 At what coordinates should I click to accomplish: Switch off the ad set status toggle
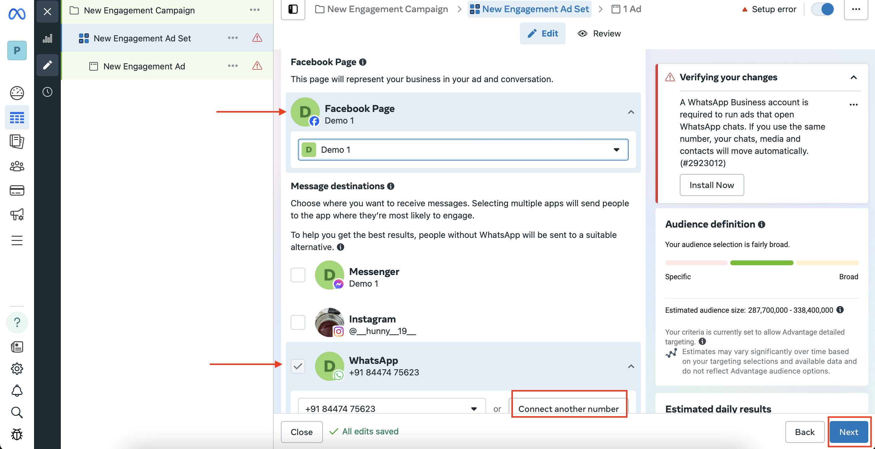[x=823, y=9]
